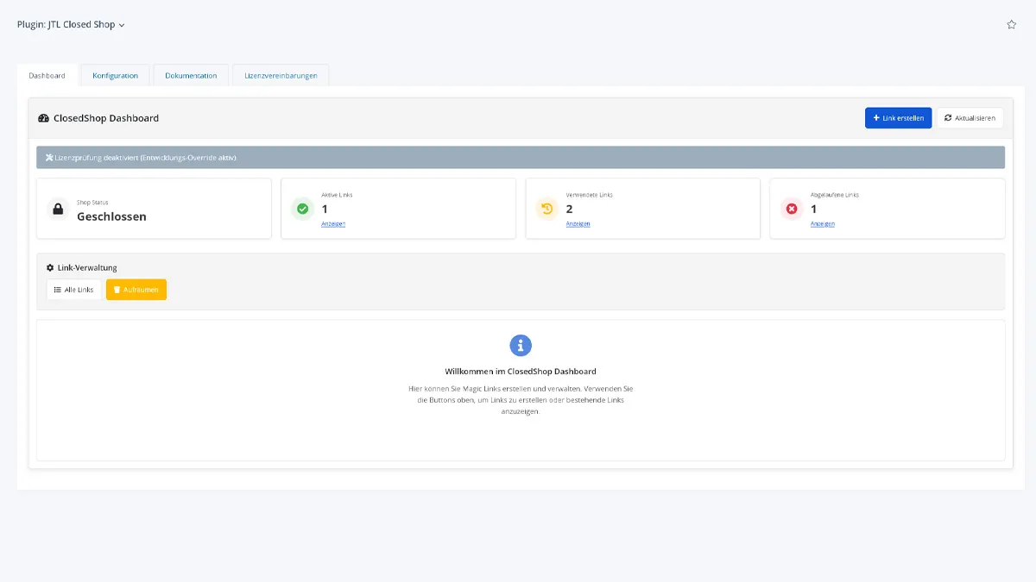Screen dimensions: 1036x582
Task: Click the dashboard gauge icon beside ClosedShop Dashboard
Action: 44,118
